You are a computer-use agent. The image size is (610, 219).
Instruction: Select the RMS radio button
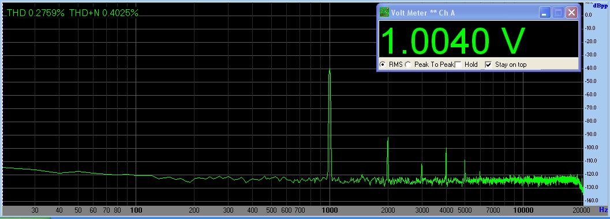[383, 65]
